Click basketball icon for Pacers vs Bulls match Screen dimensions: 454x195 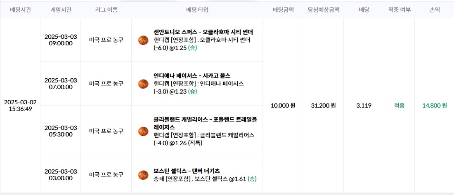[x=143, y=84]
